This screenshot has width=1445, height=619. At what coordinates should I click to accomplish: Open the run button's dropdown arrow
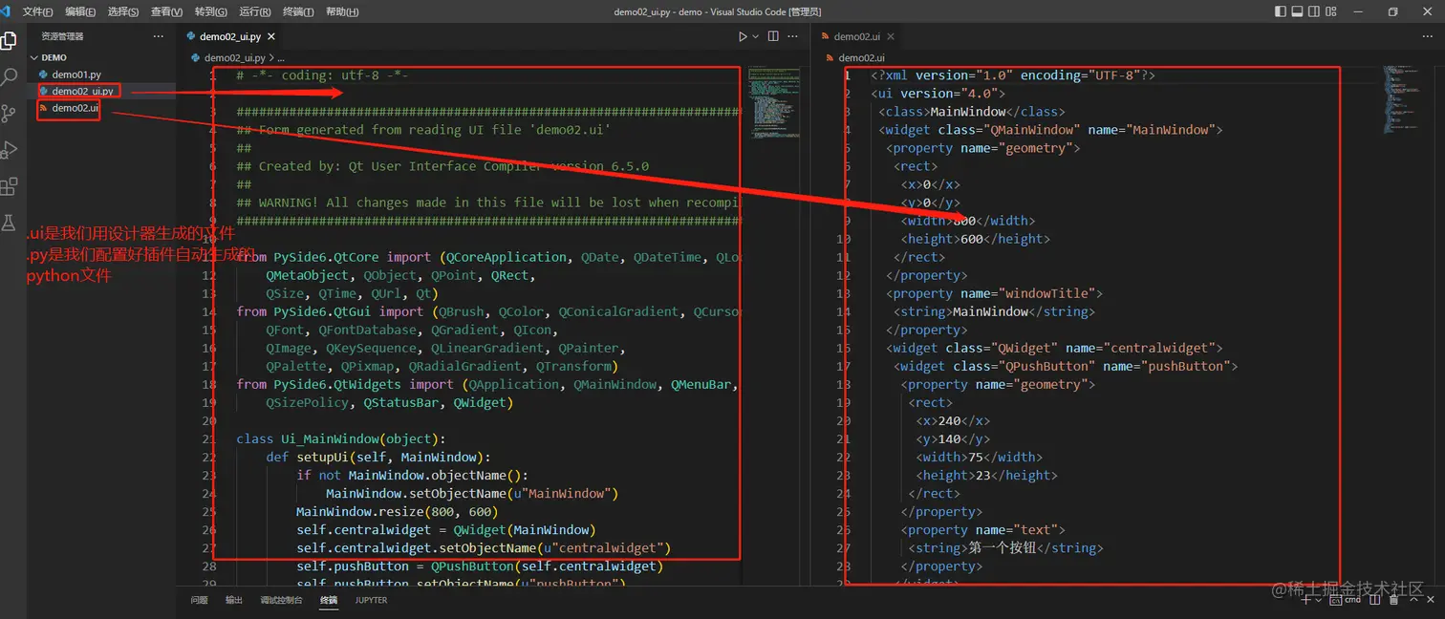click(x=755, y=36)
